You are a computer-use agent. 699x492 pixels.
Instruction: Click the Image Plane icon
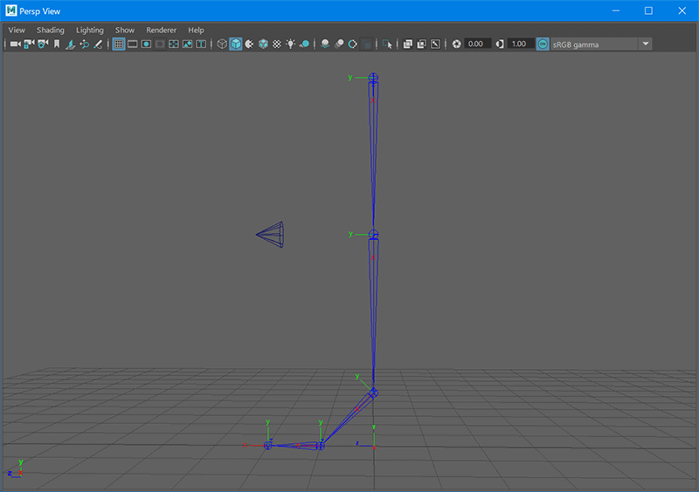(70, 44)
